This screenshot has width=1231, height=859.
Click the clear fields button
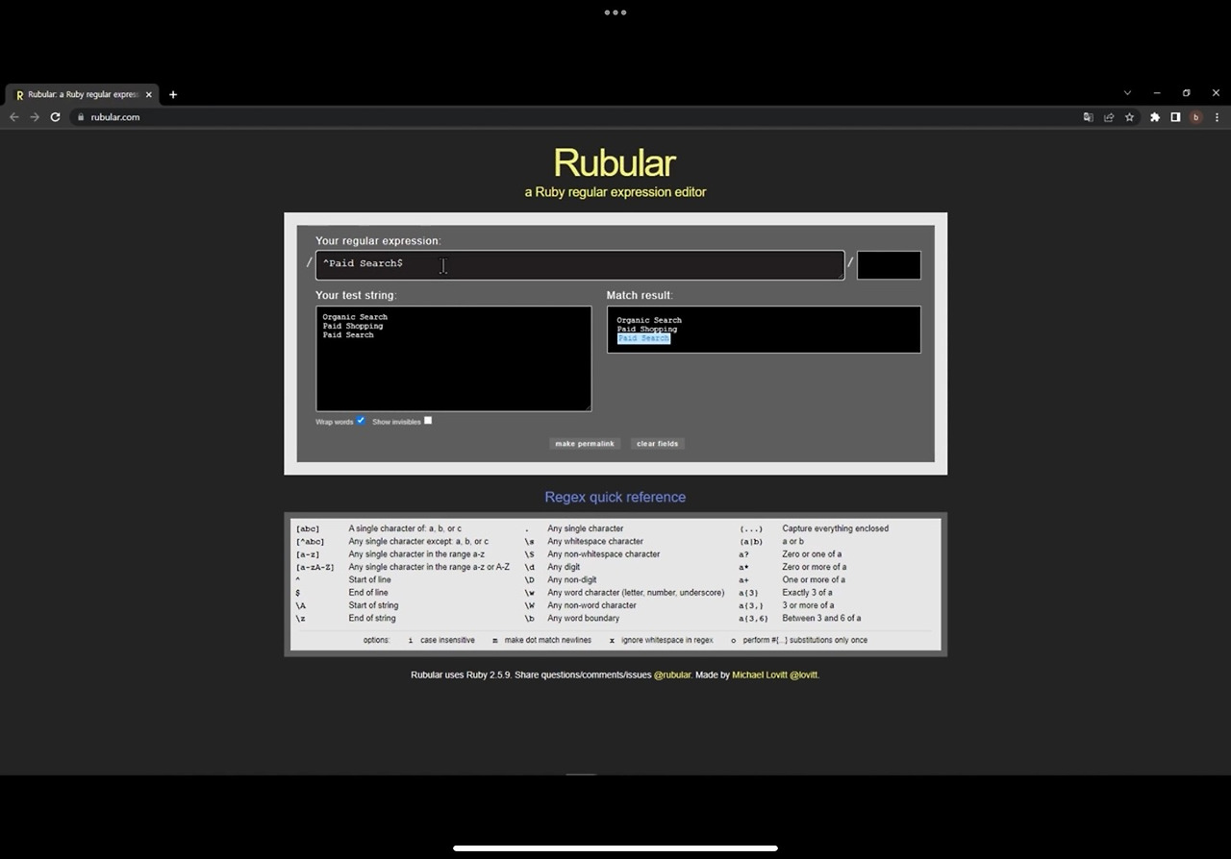[658, 444]
